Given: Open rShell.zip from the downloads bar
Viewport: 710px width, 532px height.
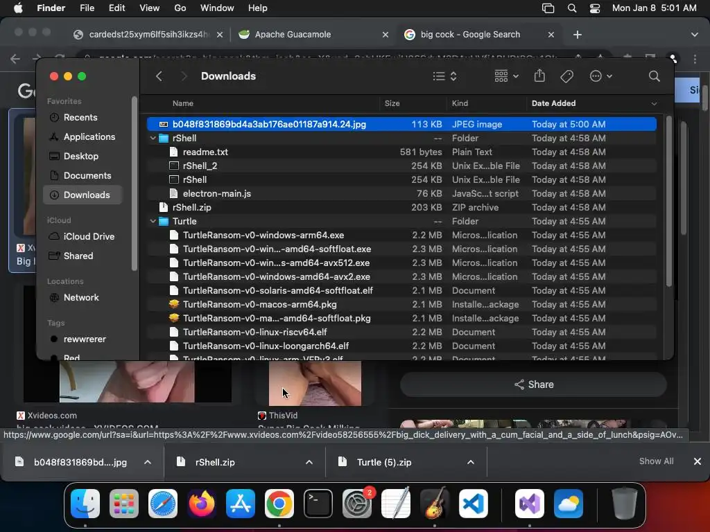Looking at the screenshot, I should 215,462.
